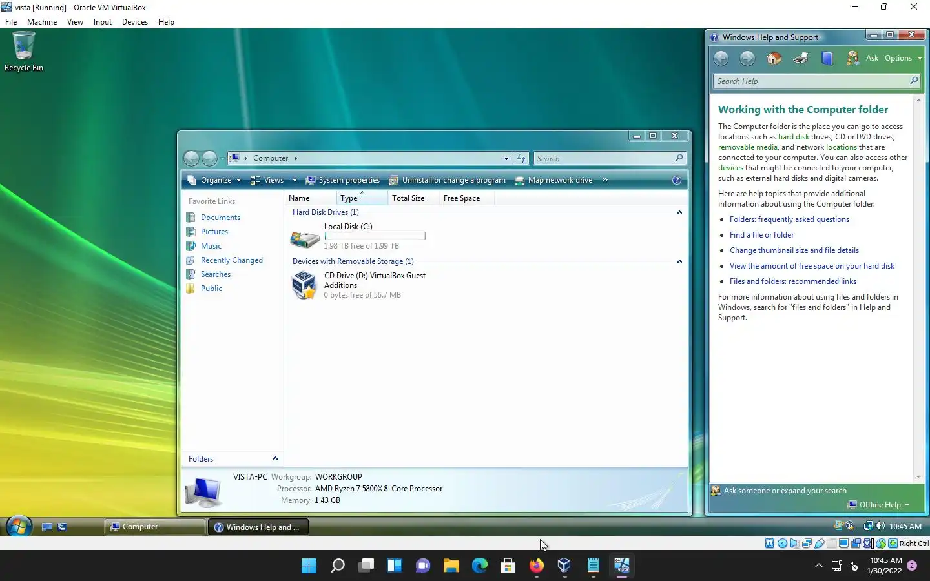The height and width of the screenshot is (581, 930).
Task: Open host taskbar Search icon
Action: [x=337, y=566]
